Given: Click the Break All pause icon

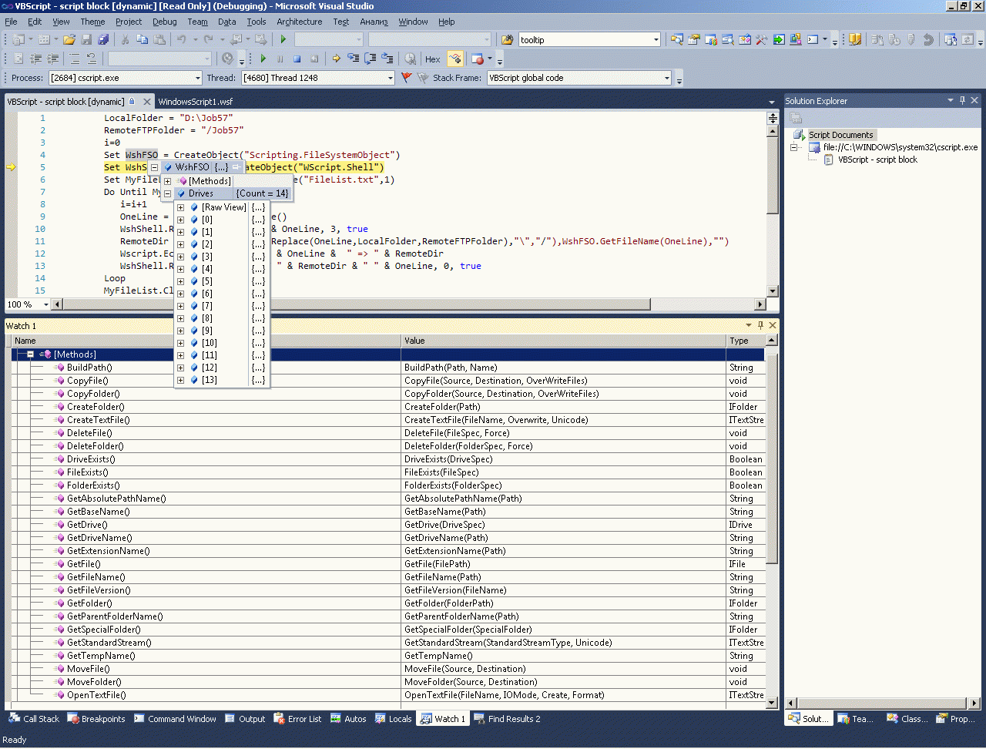Looking at the screenshot, I should click(280, 59).
